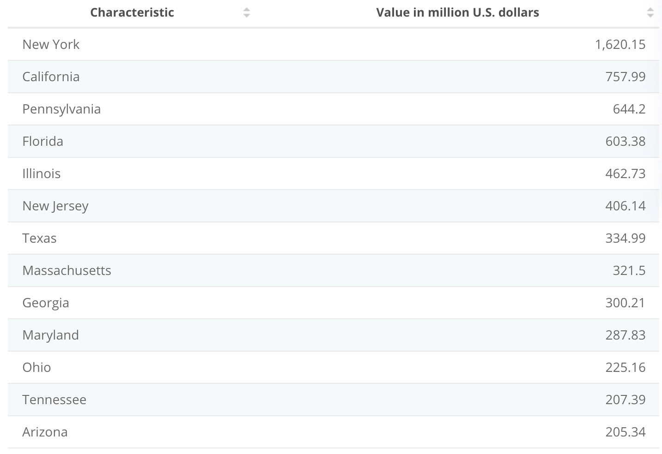Click the New Jersey state name
Screen dimensions: 662x454
pyautogui.click(x=55, y=206)
